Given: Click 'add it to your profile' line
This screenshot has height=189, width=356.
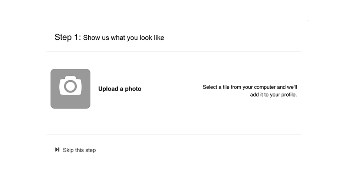Looking at the screenshot, I should coord(273,95).
